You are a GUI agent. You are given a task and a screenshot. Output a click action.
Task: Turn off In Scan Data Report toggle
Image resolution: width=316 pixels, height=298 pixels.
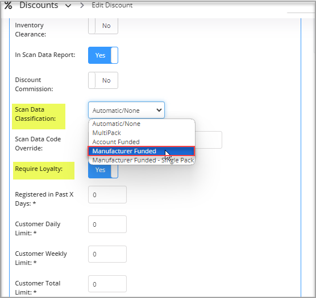(x=103, y=55)
